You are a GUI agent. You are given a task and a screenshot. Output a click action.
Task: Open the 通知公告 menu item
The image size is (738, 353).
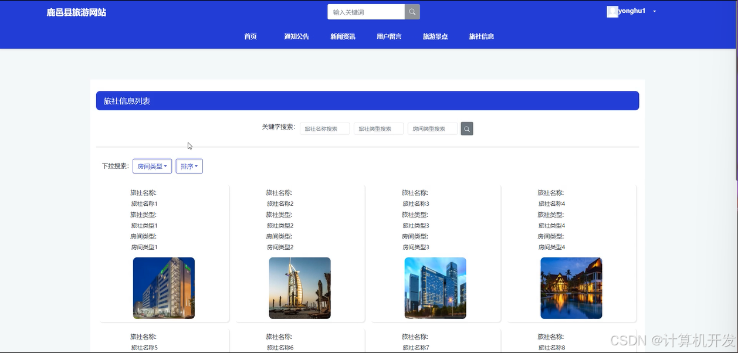coord(297,36)
